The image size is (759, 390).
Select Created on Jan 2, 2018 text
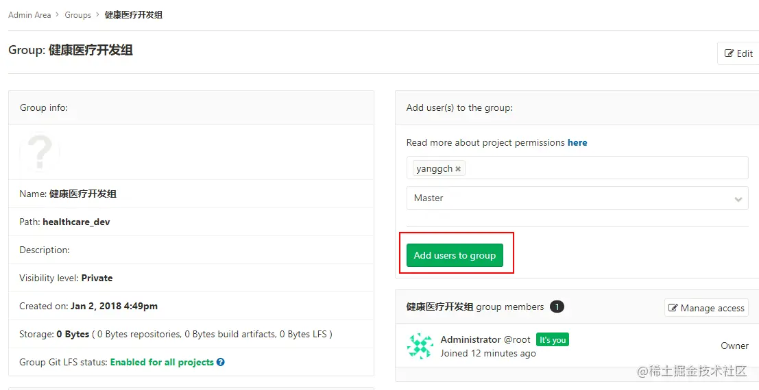pyautogui.click(x=88, y=306)
